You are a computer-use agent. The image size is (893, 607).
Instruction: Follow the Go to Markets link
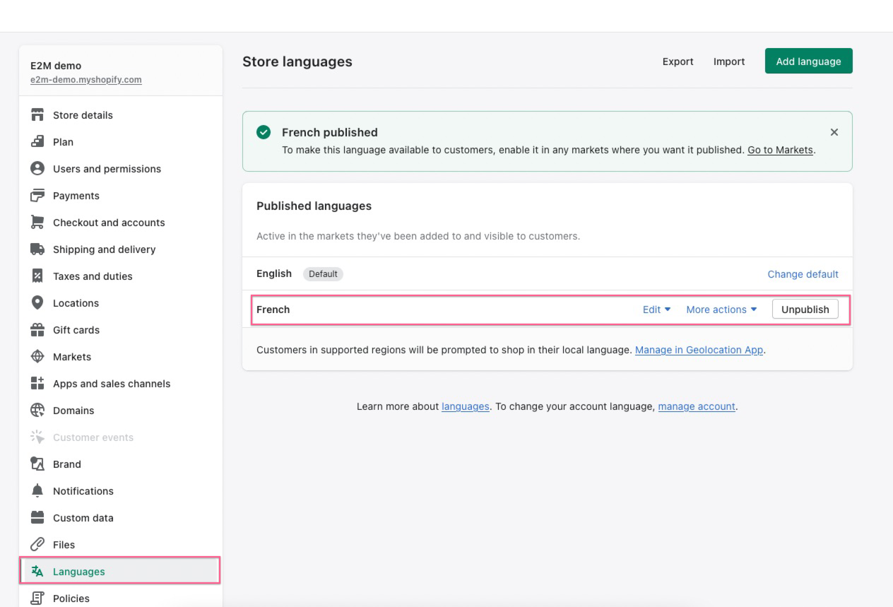(x=780, y=150)
